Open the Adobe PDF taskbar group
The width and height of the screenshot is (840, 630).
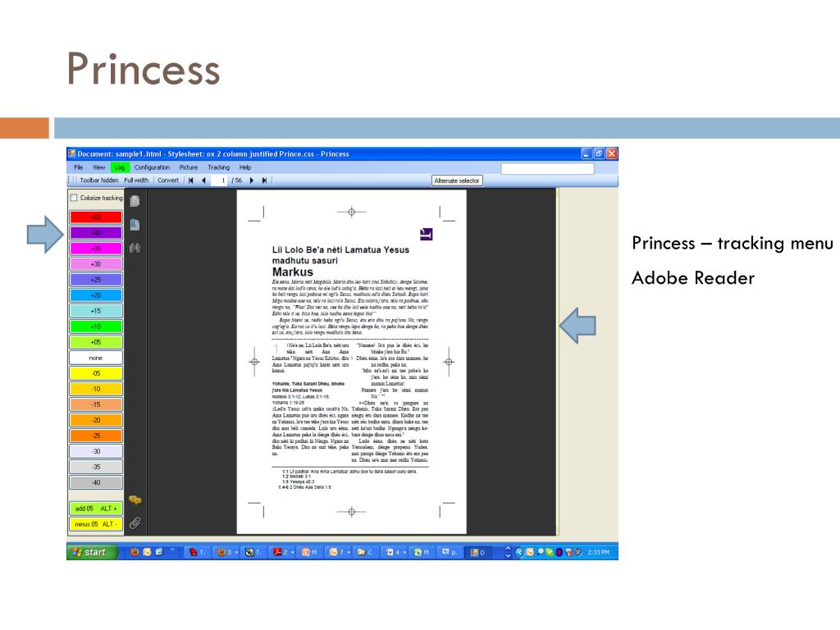coord(284,552)
